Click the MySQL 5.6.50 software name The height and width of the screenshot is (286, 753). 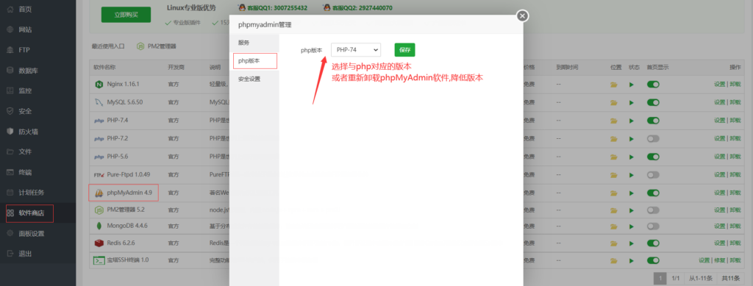125,102
